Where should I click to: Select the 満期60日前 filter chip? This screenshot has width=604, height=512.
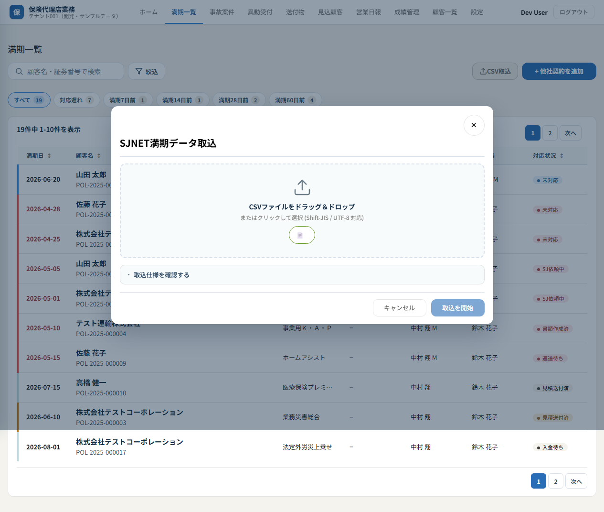tap(296, 100)
